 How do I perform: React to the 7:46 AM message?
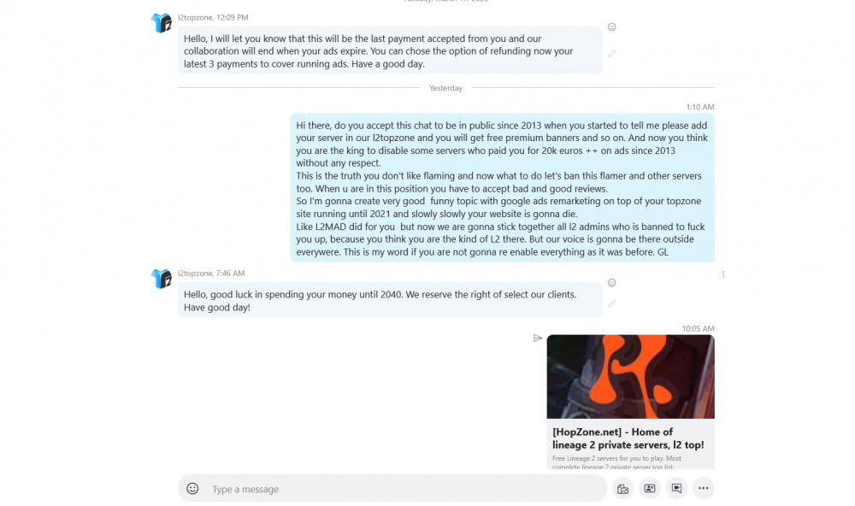pos(612,283)
